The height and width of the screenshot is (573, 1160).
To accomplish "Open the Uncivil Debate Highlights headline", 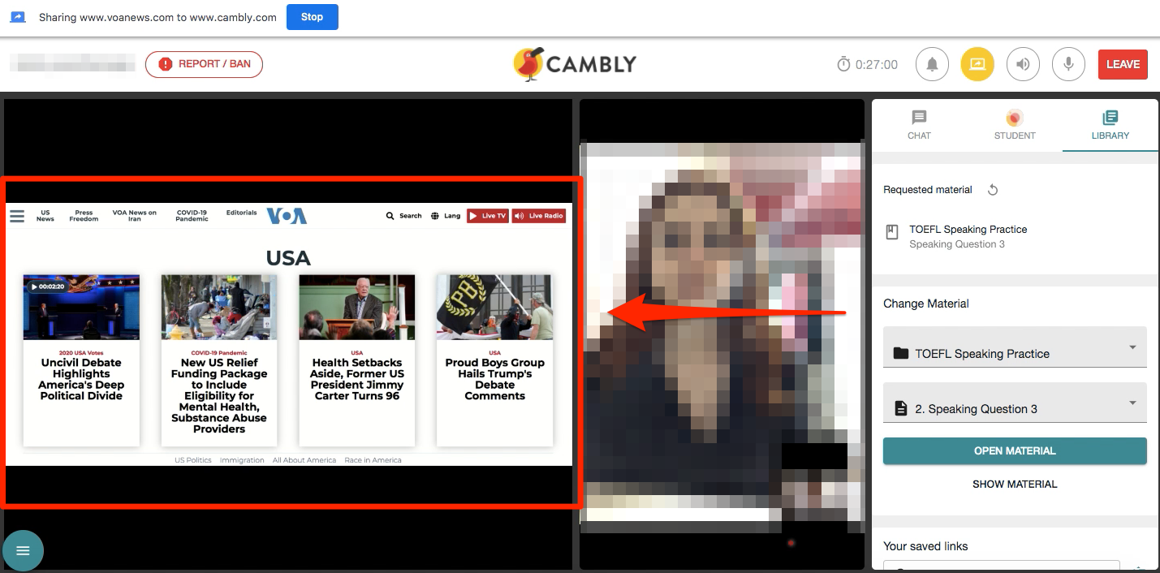I will pos(81,380).
